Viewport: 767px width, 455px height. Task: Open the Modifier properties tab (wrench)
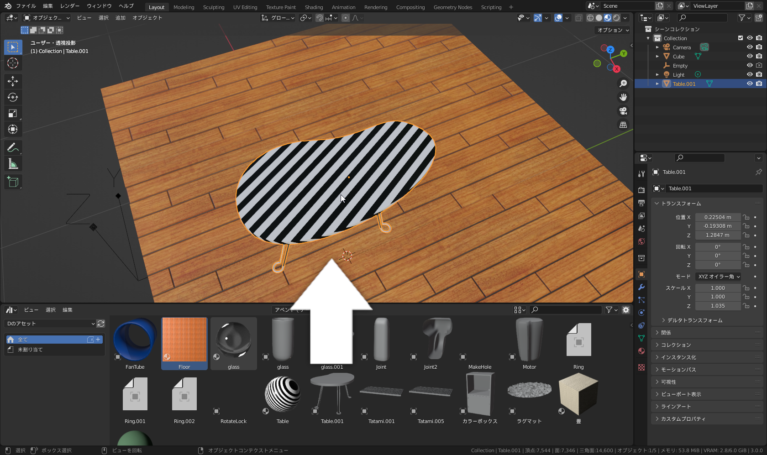pos(641,287)
